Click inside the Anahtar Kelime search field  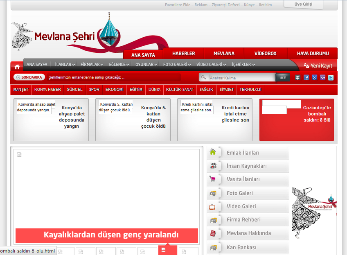point(241,77)
